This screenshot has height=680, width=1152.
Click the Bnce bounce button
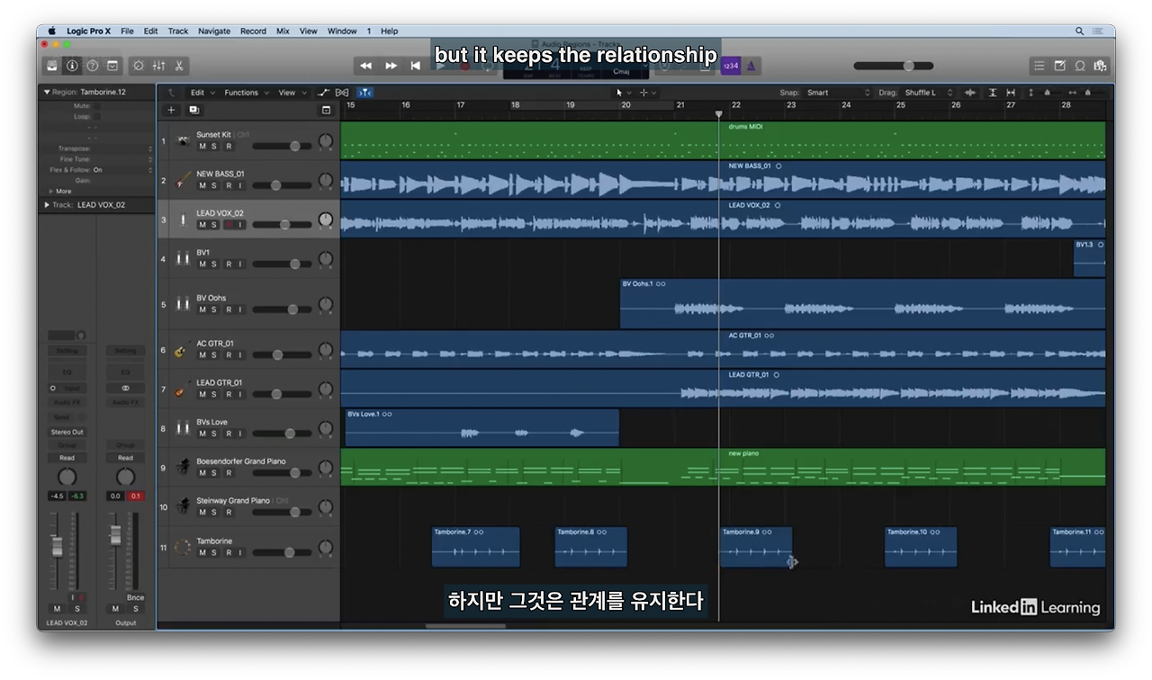tap(135, 597)
